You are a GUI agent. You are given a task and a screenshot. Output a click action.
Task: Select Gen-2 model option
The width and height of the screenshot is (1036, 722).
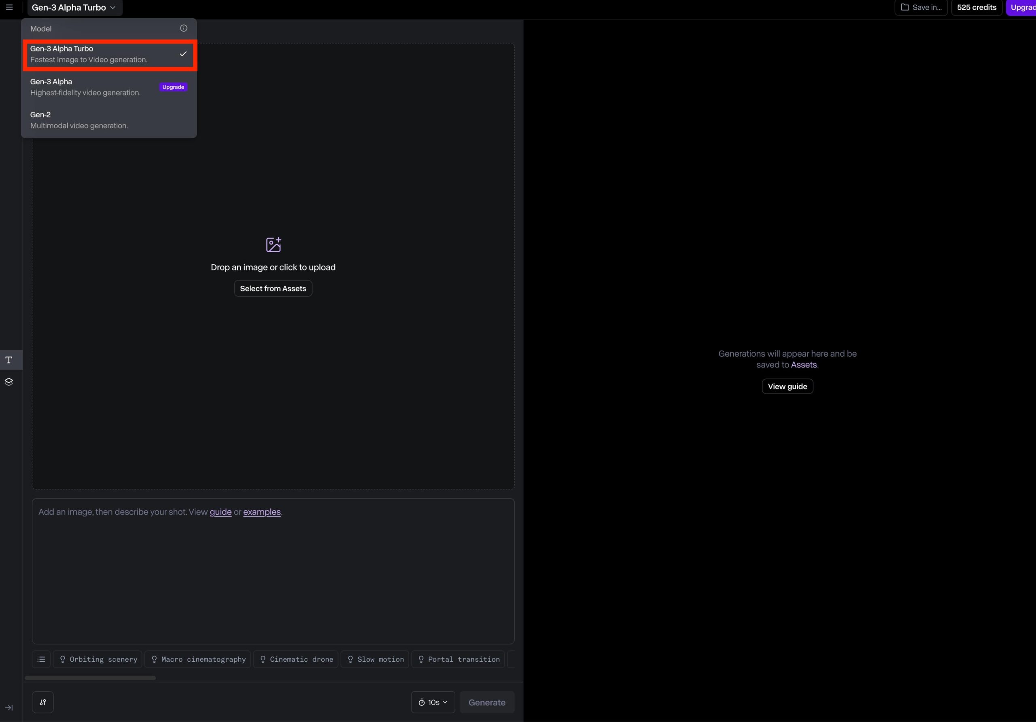click(x=109, y=120)
